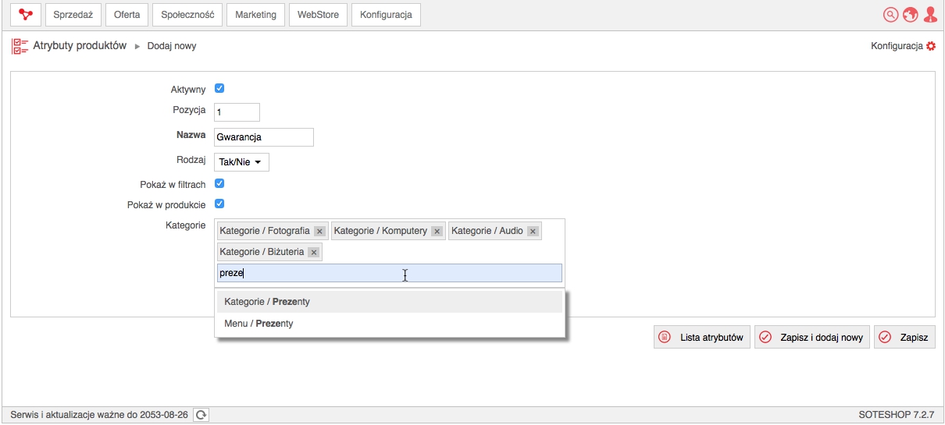The width and height of the screenshot is (945, 425).
Task: Focus the Nazwa input field
Action: pos(264,137)
